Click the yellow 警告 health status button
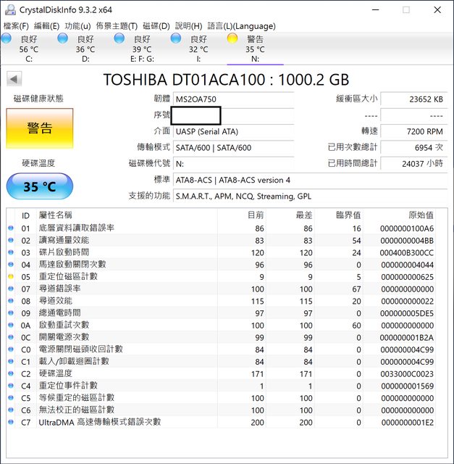 click(x=40, y=128)
